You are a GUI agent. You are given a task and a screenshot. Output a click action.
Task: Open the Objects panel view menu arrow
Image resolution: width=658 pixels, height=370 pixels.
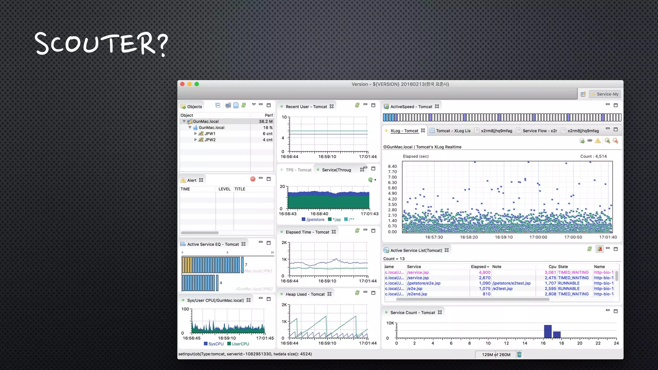[254, 105]
